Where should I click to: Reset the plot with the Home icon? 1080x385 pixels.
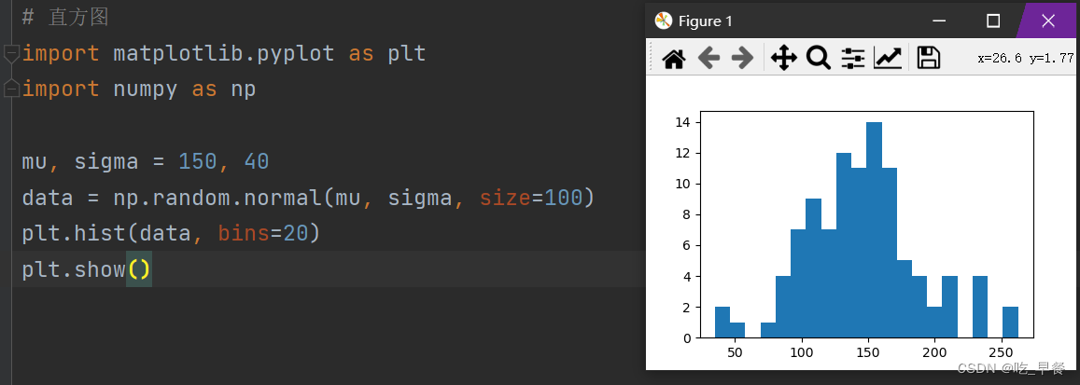pos(674,59)
